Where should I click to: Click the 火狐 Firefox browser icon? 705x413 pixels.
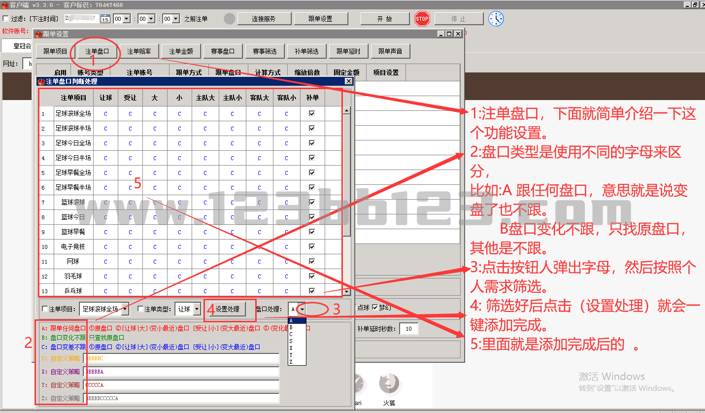(389, 383)
